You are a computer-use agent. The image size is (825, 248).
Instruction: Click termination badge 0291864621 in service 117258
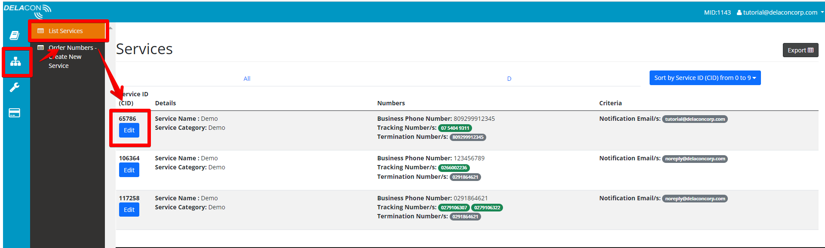tap(465, 217)
